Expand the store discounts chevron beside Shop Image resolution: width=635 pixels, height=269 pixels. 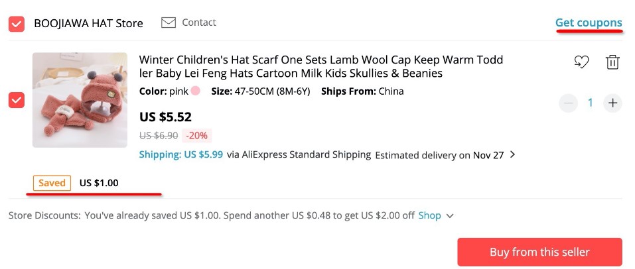click(x=451, y=216)
